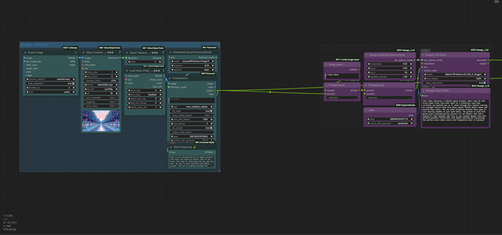Click the #357 KJNodes badge above Resize Image
Image resolution: width=502 pixels, height=235 pixels.
pos(70,48)
